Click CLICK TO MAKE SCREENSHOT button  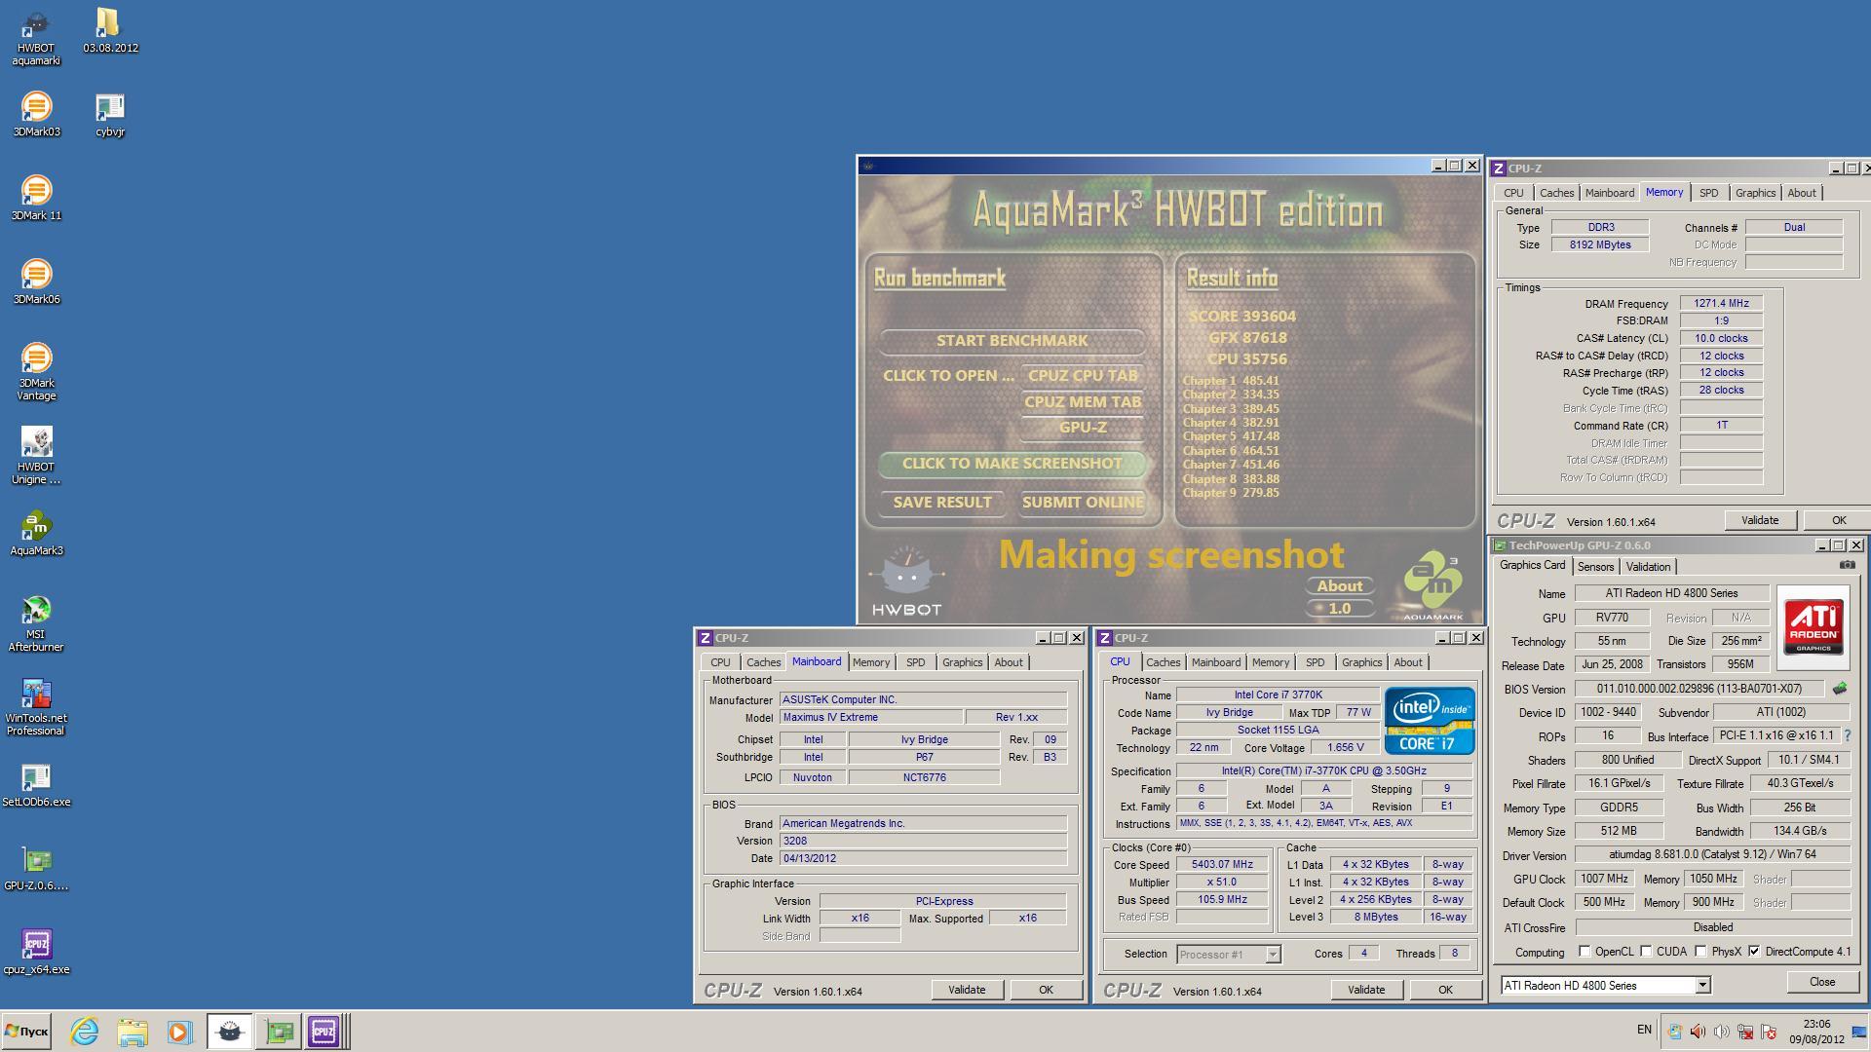(x=1012, y=464)
